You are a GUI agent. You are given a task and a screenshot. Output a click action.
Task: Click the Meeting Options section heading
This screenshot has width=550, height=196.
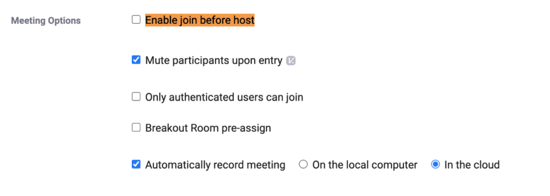[46, 21]
